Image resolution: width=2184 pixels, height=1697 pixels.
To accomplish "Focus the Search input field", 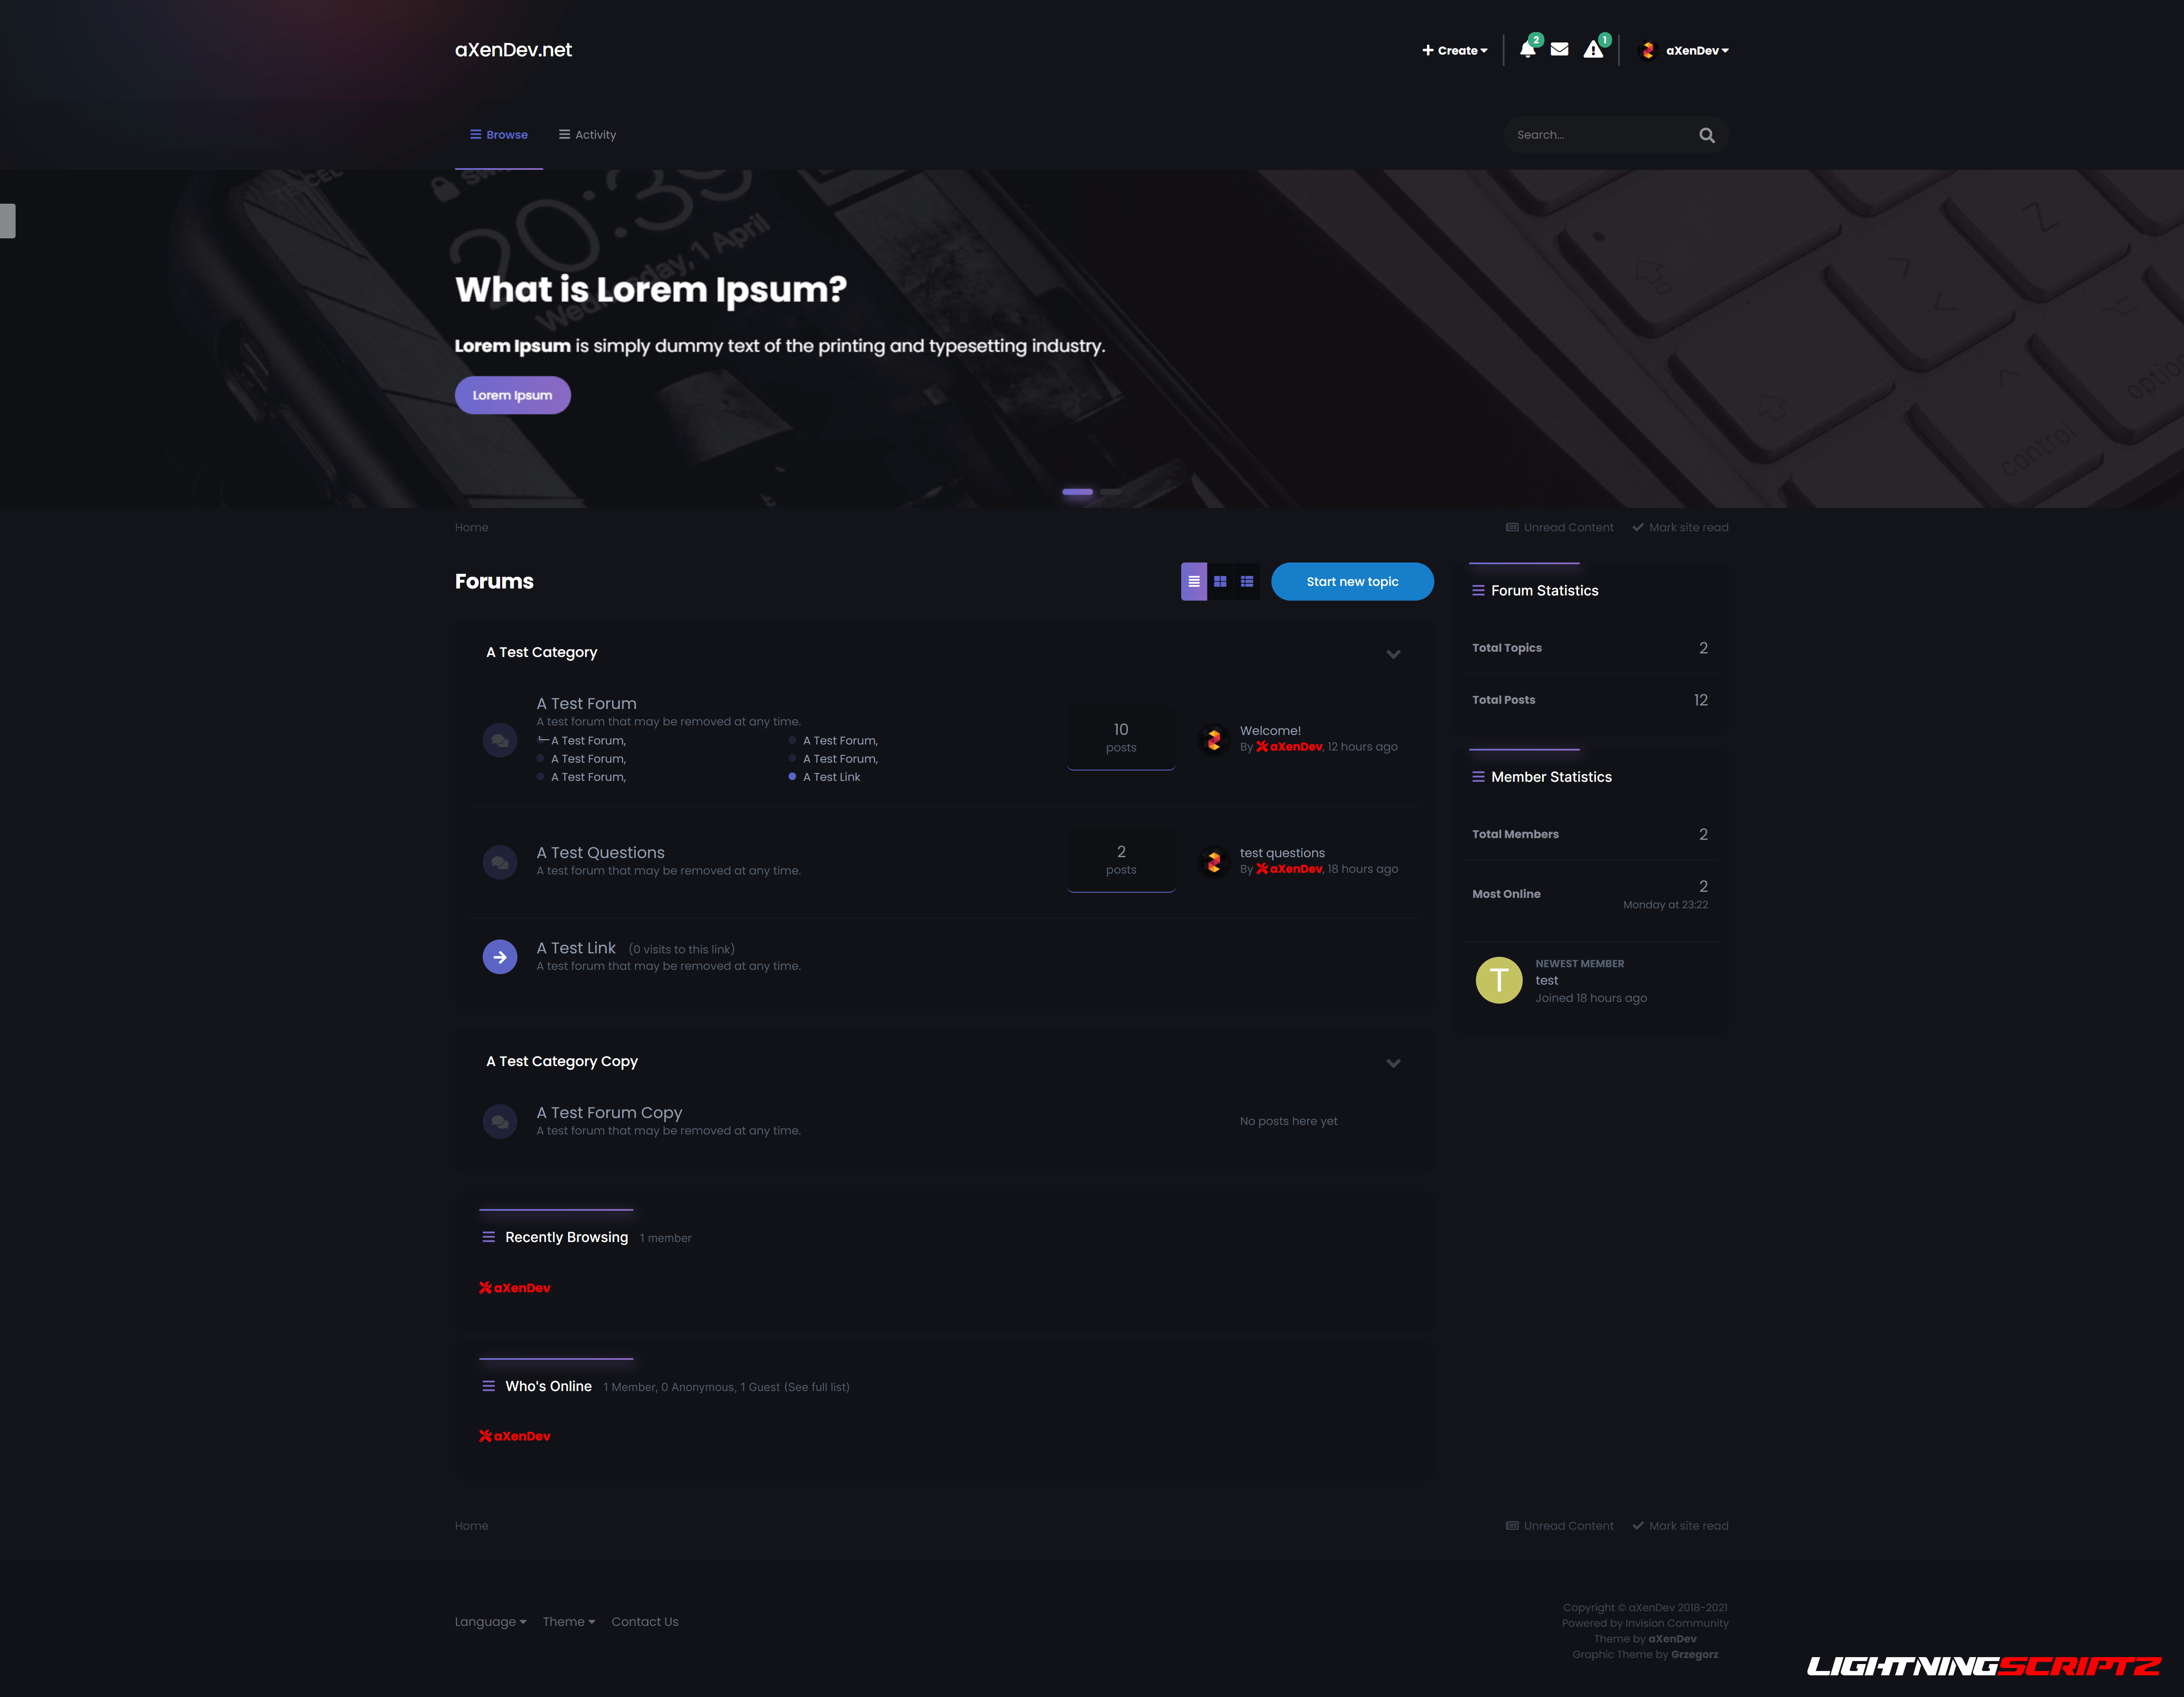I will point(1600,135).
